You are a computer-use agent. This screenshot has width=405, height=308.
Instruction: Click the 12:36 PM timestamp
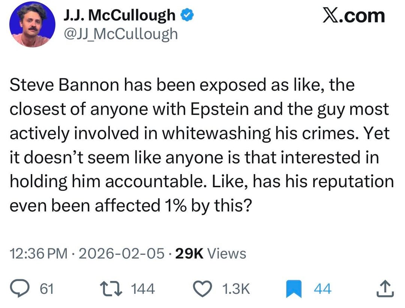(39, 254)
